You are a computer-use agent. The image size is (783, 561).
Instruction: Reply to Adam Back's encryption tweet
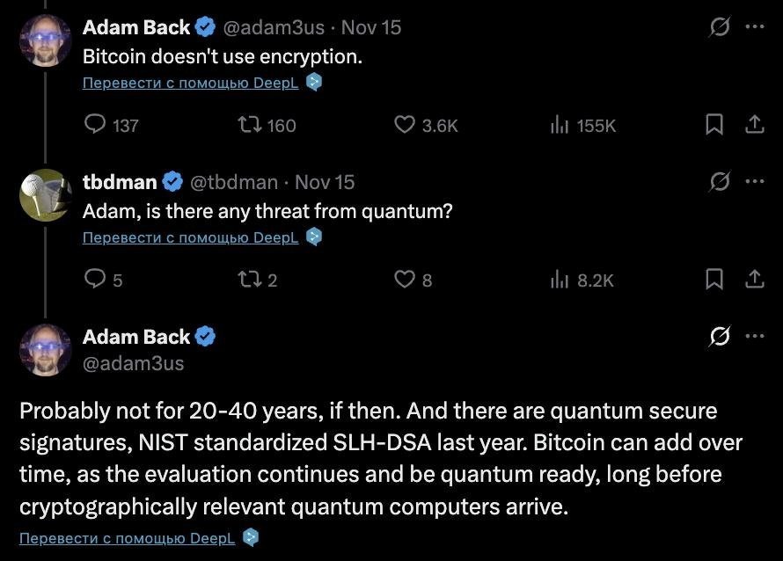pyautogui.click(x=95, y=125)
